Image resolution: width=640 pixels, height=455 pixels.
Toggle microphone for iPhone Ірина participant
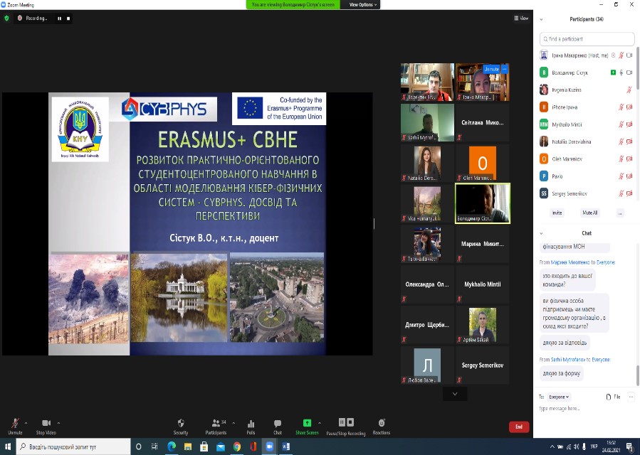[x=621, y=107]
